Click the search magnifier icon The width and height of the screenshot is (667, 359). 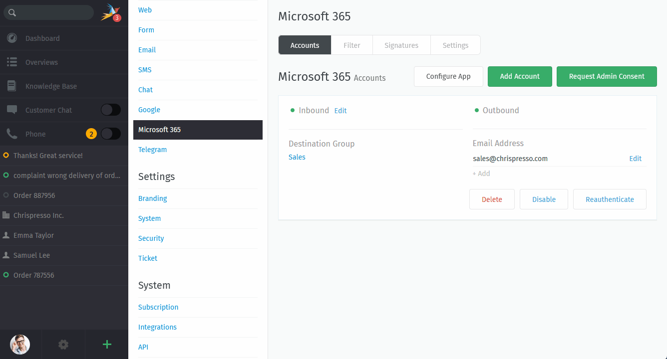tap(12, 12)
